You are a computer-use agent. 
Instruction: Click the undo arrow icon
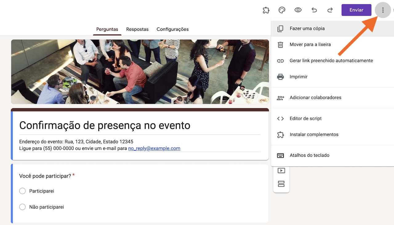tap(314, 10)
